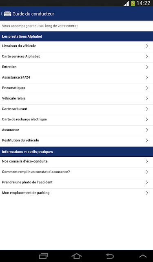Open the Assurance section
The height and width of the screenshot is (262, 153).
76,130
